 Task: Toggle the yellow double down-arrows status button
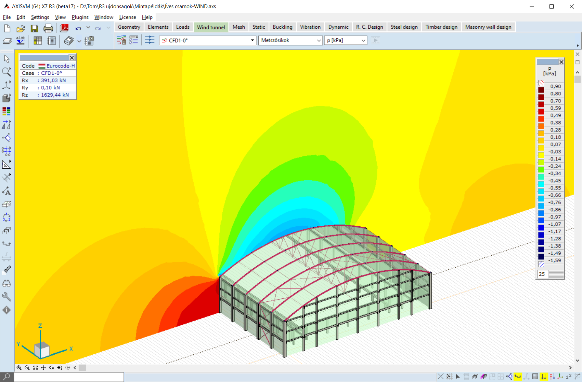544,377
